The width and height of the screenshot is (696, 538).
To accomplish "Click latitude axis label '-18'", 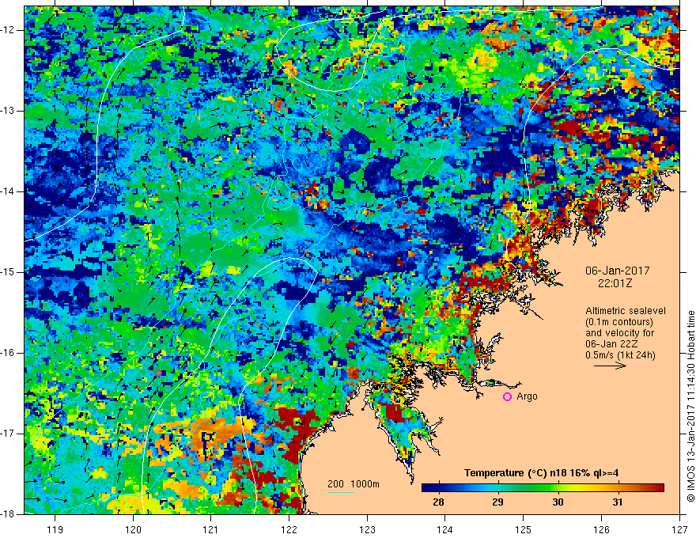I will [8, 514].
